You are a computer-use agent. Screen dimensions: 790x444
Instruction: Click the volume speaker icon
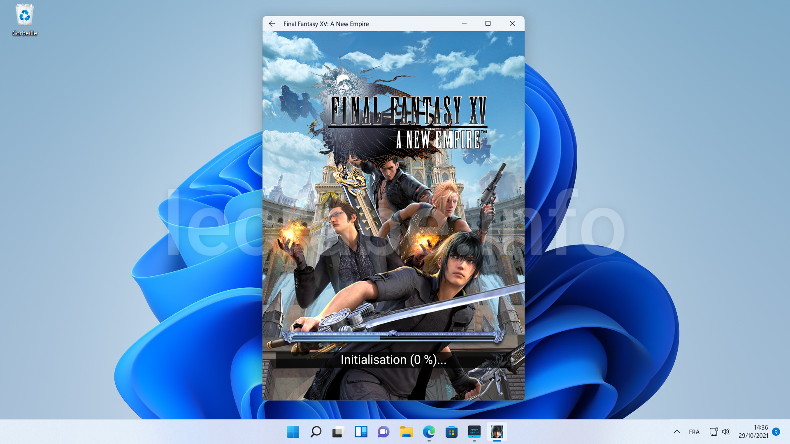725,432
